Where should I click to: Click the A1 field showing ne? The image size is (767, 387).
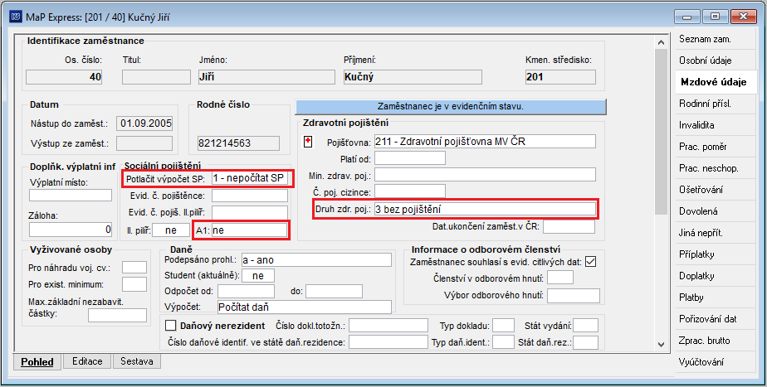click(250, 230)
